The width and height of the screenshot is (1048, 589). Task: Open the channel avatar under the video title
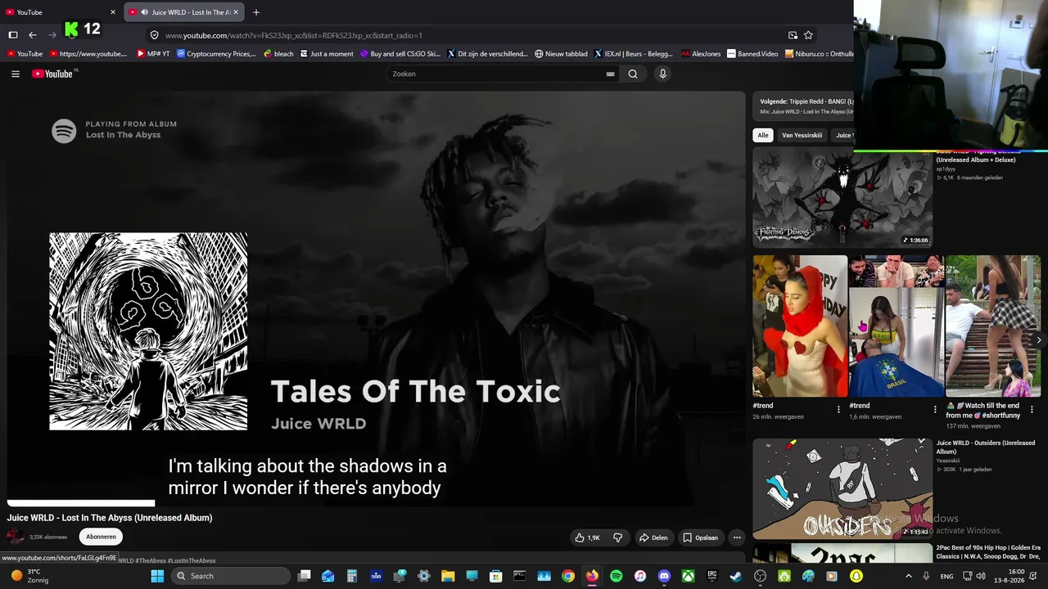pos(16,537)
